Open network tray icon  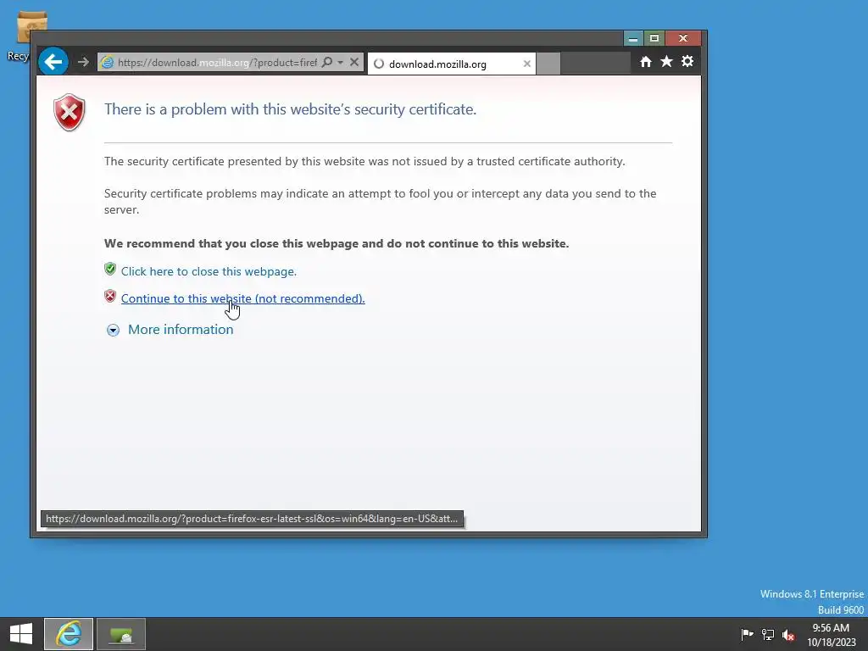pyautogui.click(x=768, y=634)
